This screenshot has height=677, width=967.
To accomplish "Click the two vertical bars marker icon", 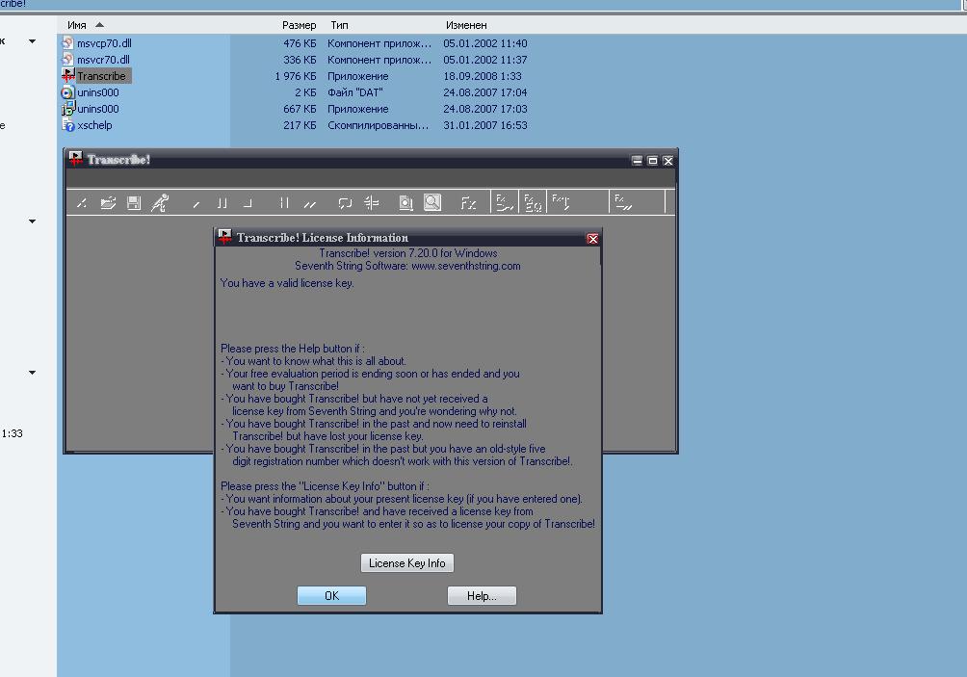I will pos(284,203).
